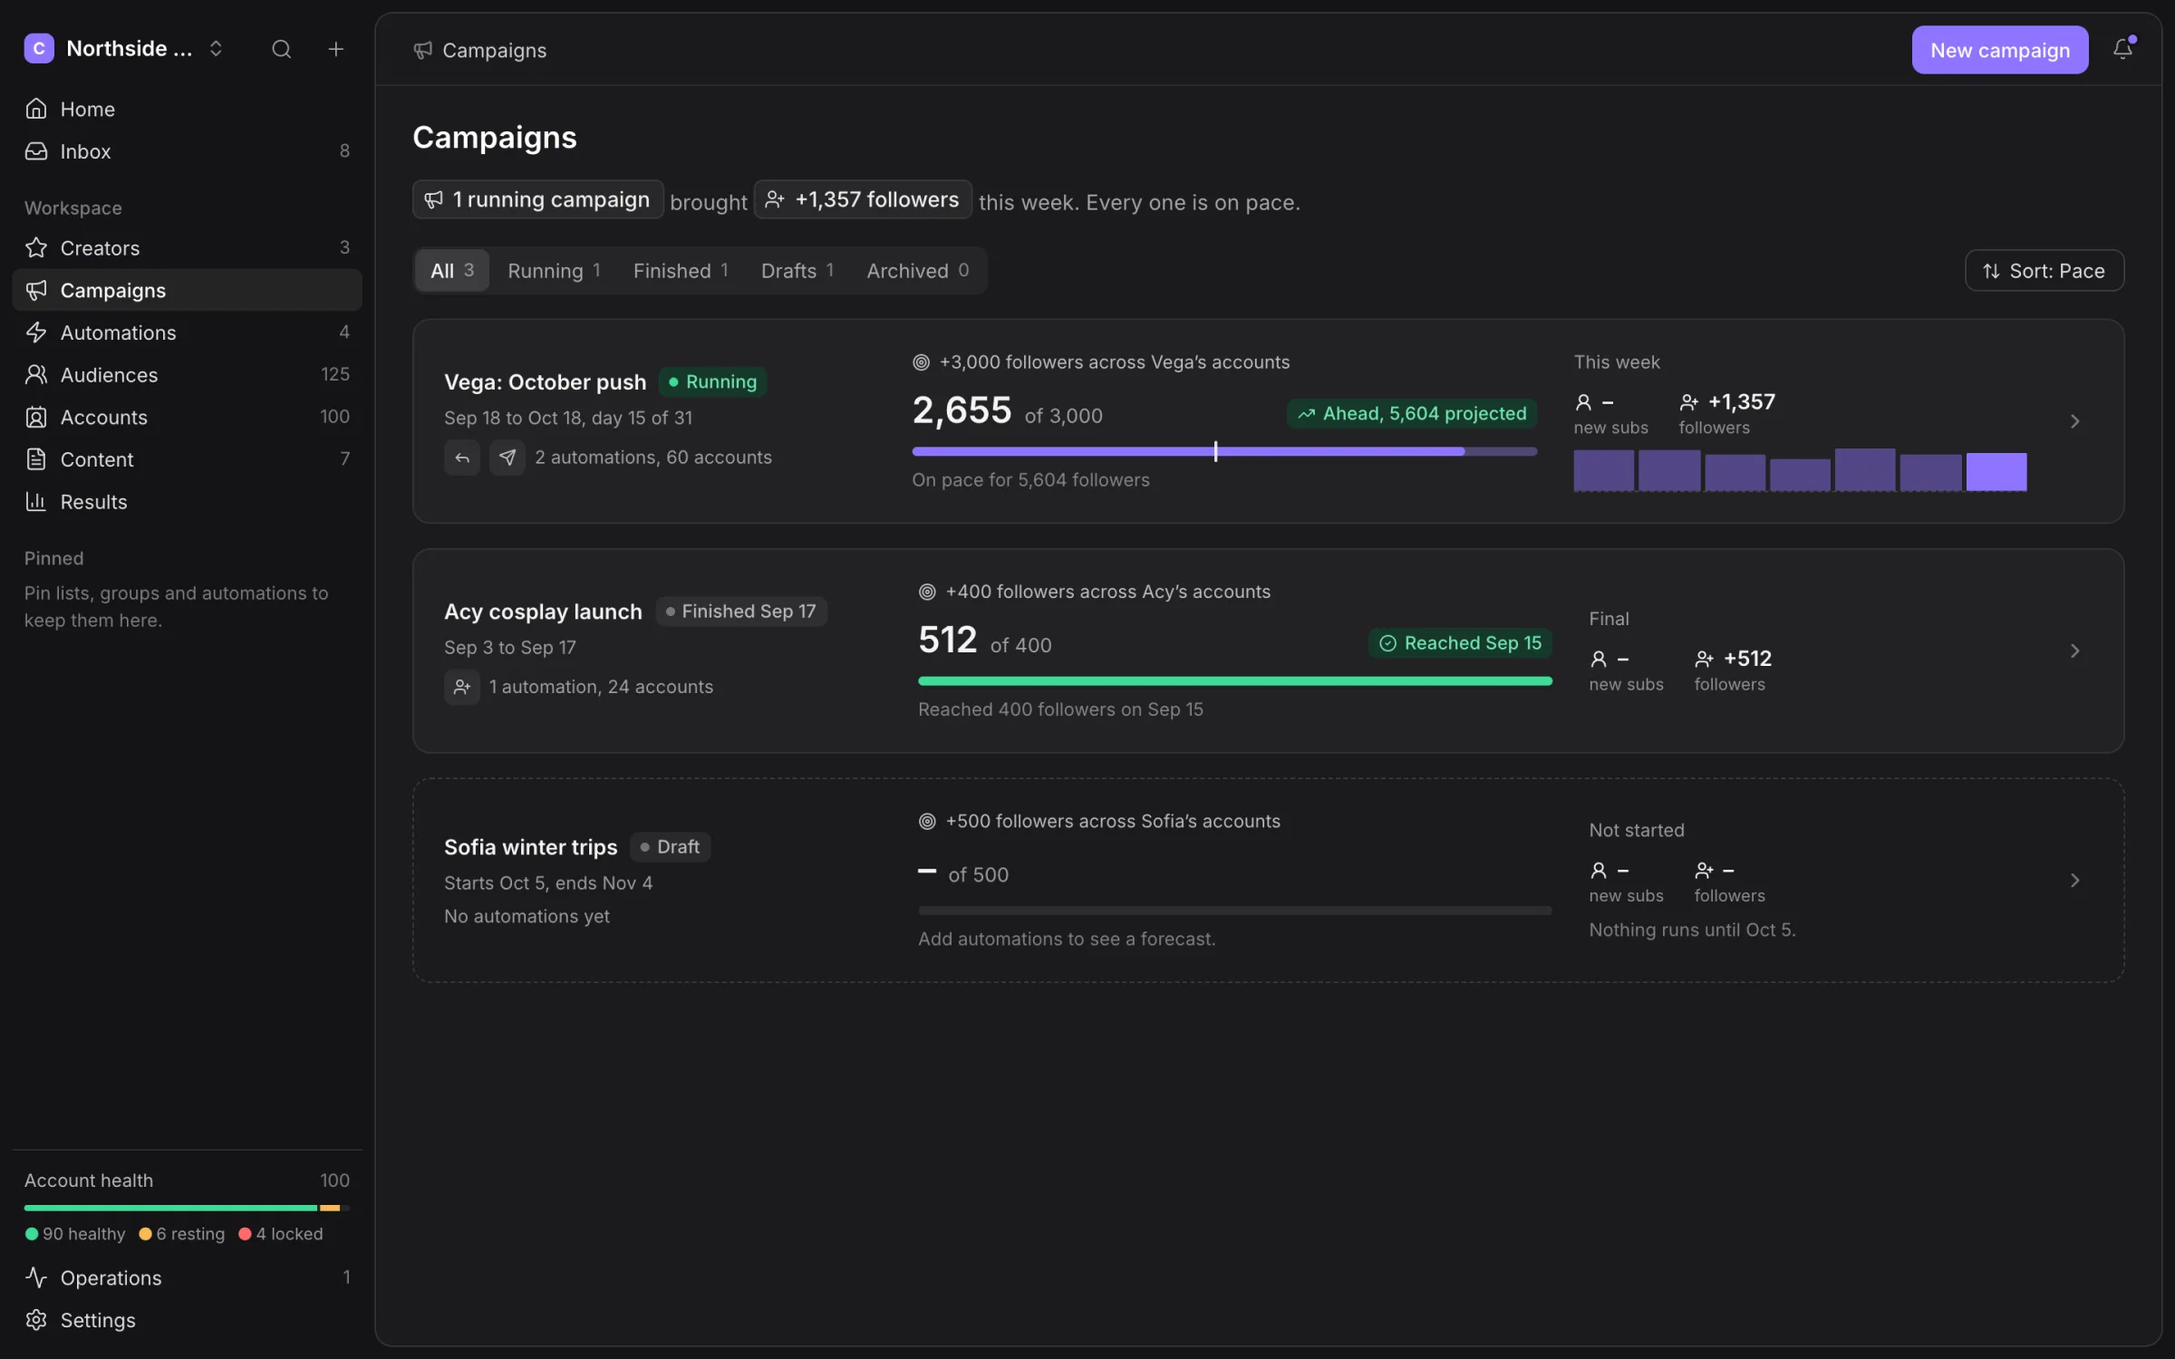Open Content in the sidebar

pyautogui.click(x=187, y=459)
